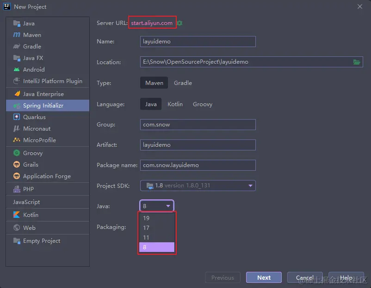This screenshot has height=288, width=371.
Task: Collapse the Java version dropdown
Action: click(x=168, y=206)
